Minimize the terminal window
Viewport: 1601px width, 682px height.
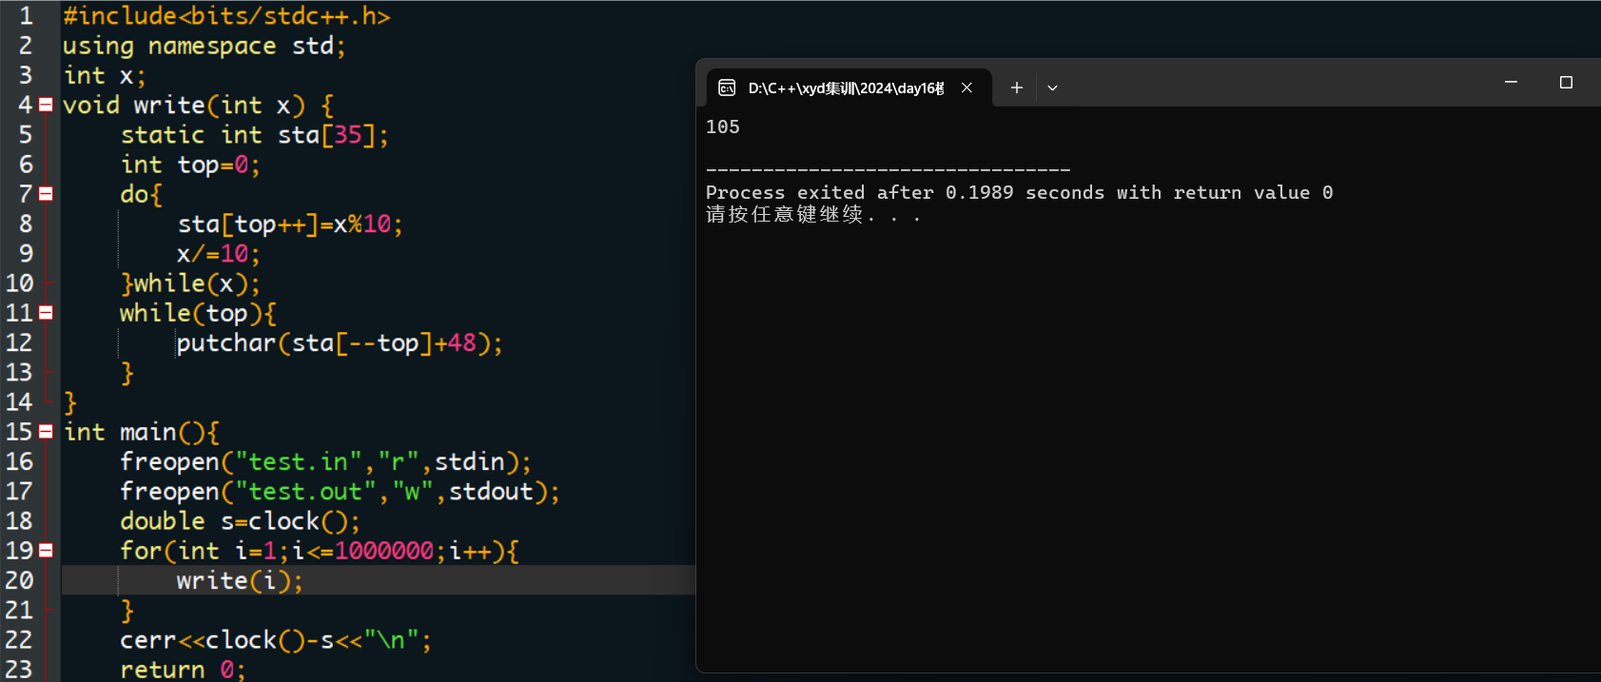1511,83
